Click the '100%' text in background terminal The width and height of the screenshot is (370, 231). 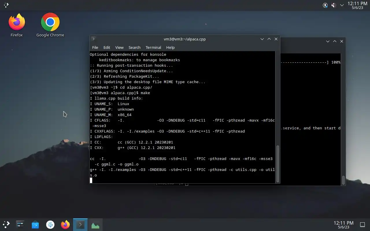point(336,62)
